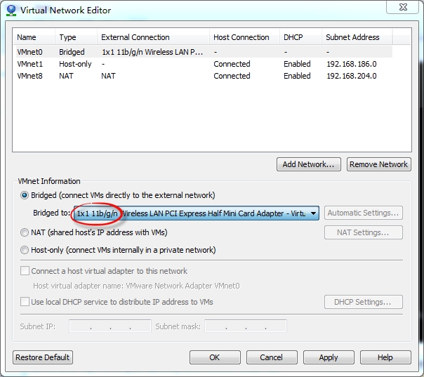The width and height of the screenshot is (424, 377).
Task: Sort by the Name column header
Action: pyautogui.click(x=34, y=37)
